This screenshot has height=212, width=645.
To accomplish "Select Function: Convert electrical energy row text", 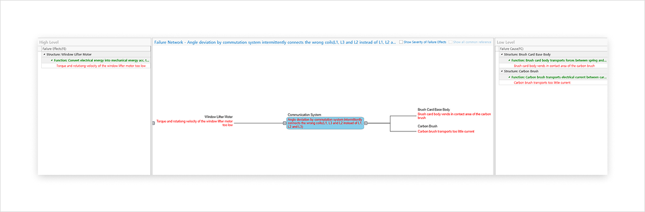I will coord(101,60).
